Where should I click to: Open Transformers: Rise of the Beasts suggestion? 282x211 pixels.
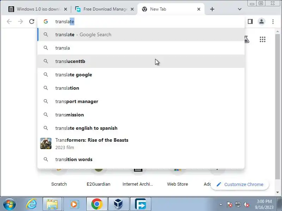pyautogui.click(x=141, y=143)
